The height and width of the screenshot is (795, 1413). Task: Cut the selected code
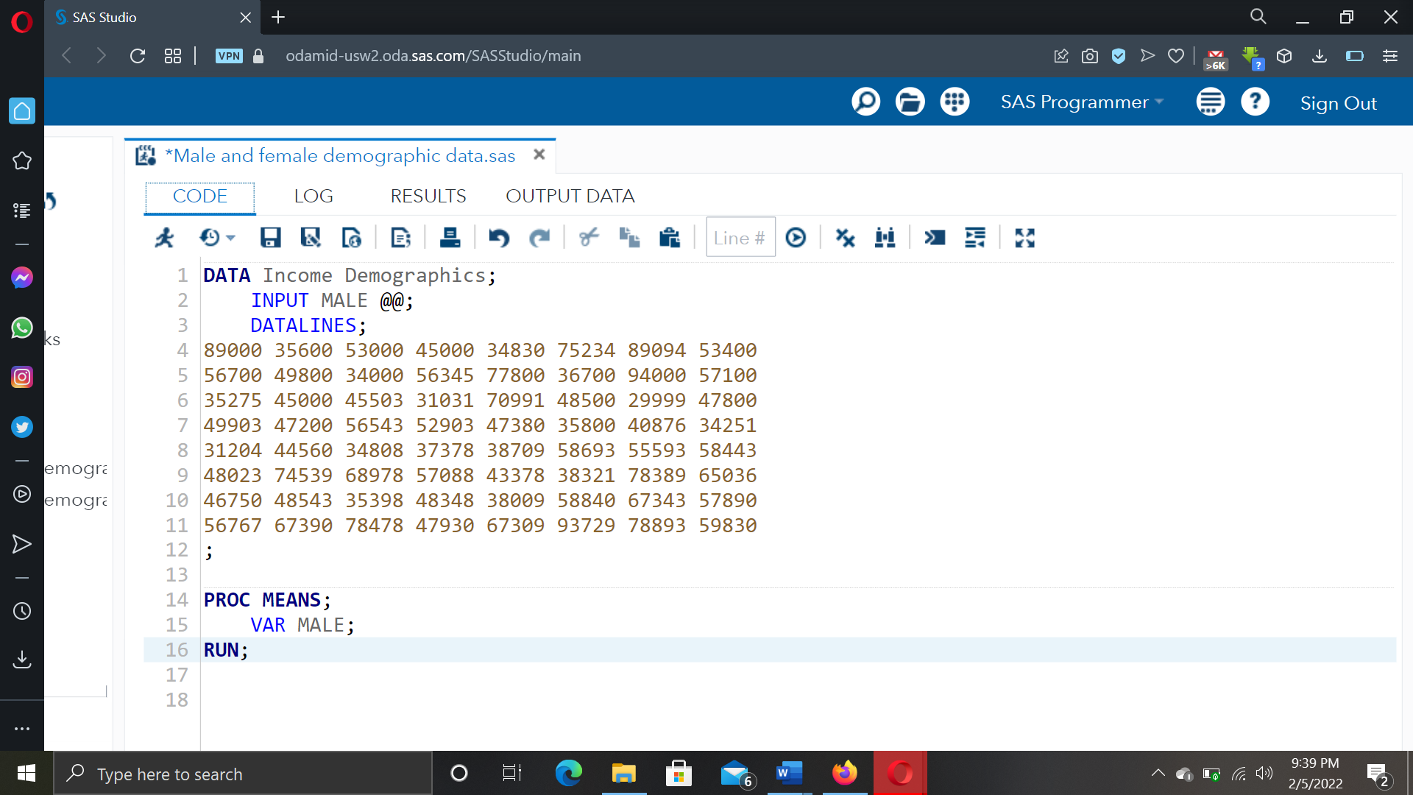589,237
